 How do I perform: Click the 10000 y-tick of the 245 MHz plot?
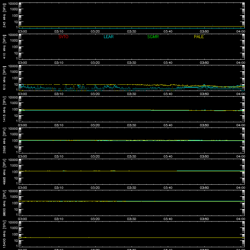coord(13,4)
